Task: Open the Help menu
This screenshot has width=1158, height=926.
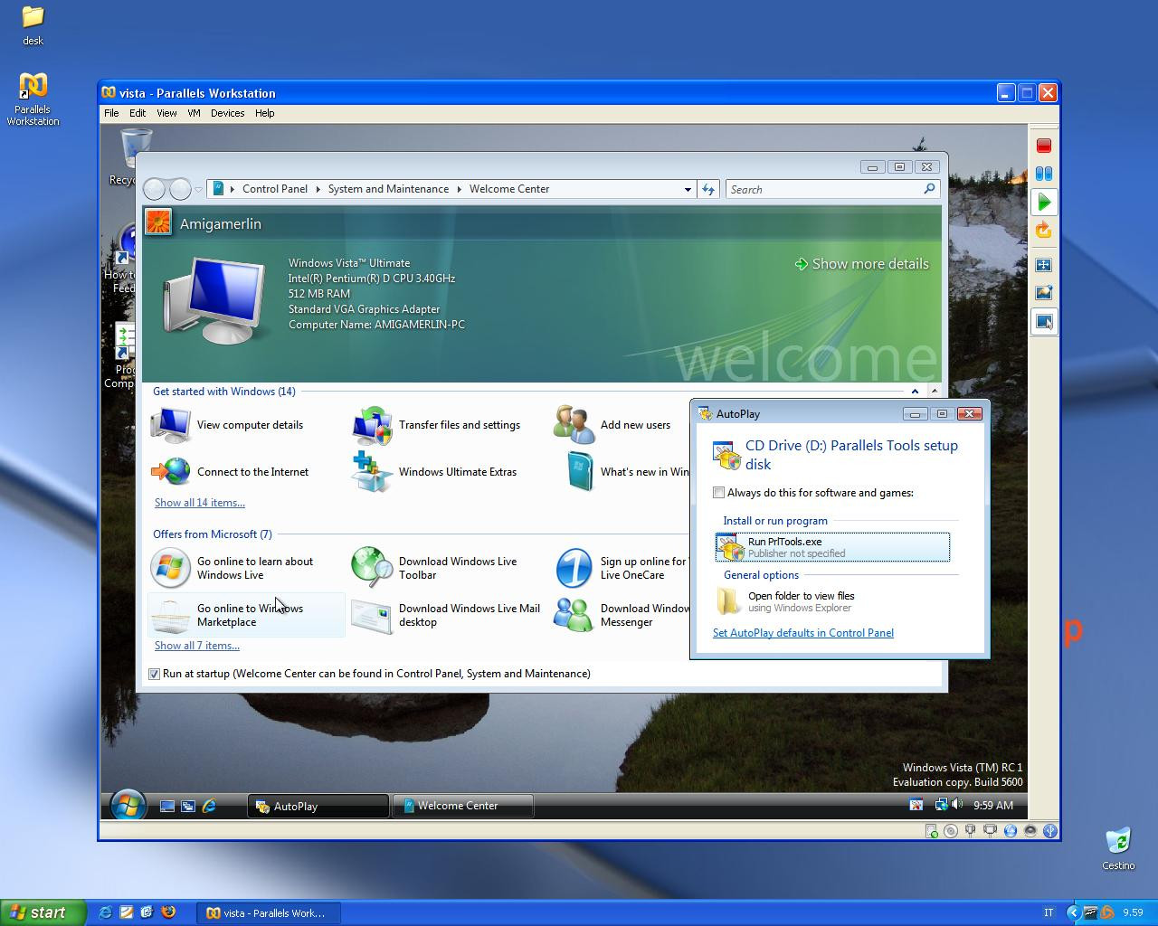Action: point(264,113)
